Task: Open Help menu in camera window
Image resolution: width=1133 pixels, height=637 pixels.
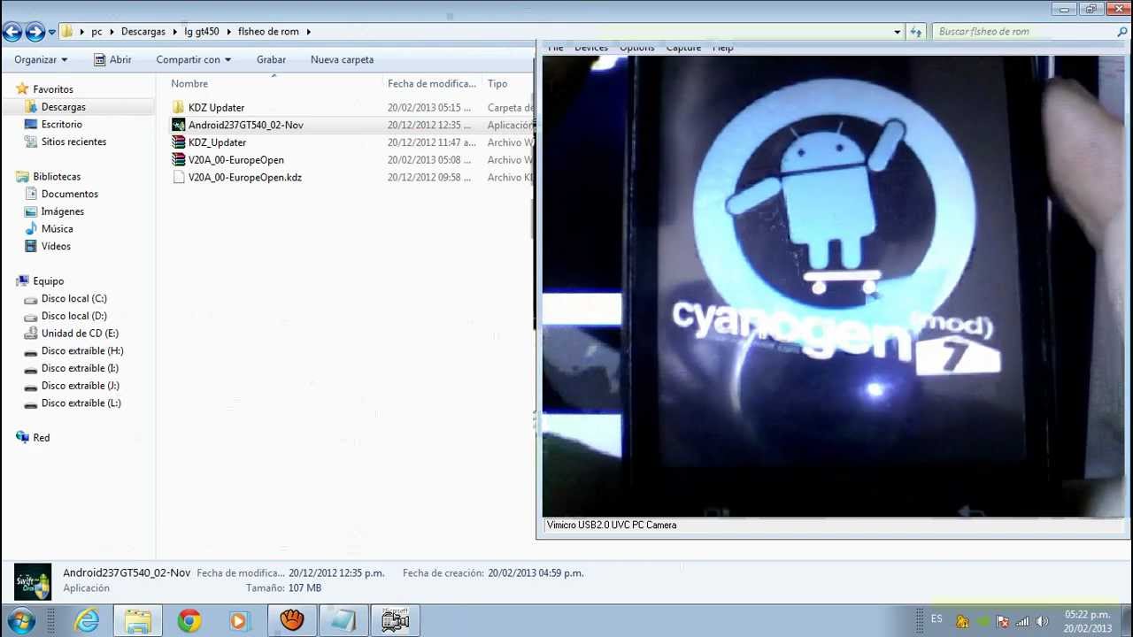Action: pyautogui.click(x=722, y=48)
